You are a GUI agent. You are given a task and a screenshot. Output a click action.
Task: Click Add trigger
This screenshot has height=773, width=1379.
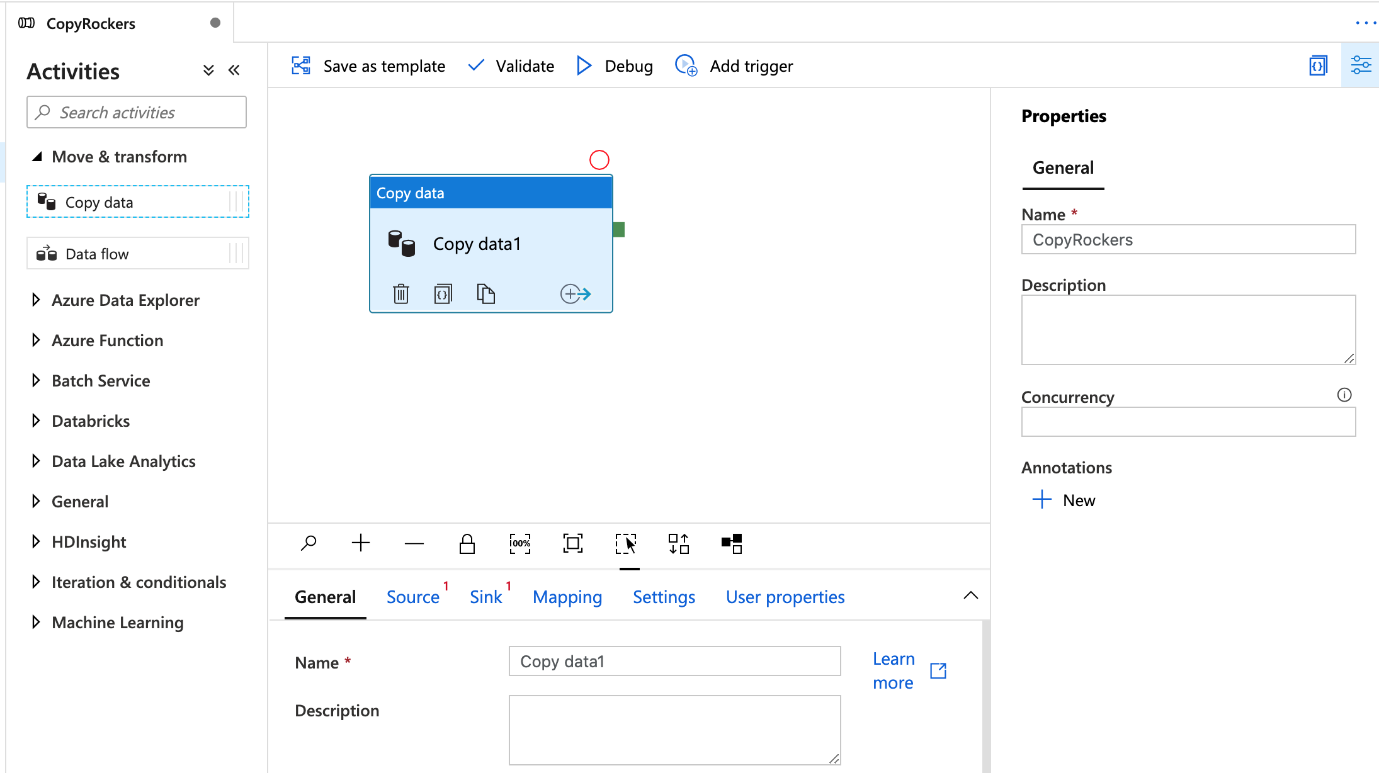[734, 65]
